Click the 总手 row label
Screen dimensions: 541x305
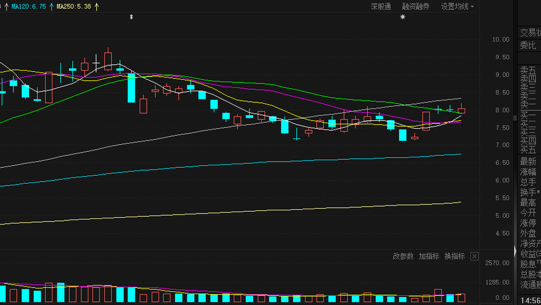click(528, 182)
